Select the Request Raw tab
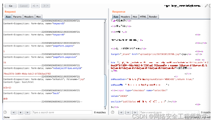The height and width of the screenshot is (122, 212). coord(8,17)
